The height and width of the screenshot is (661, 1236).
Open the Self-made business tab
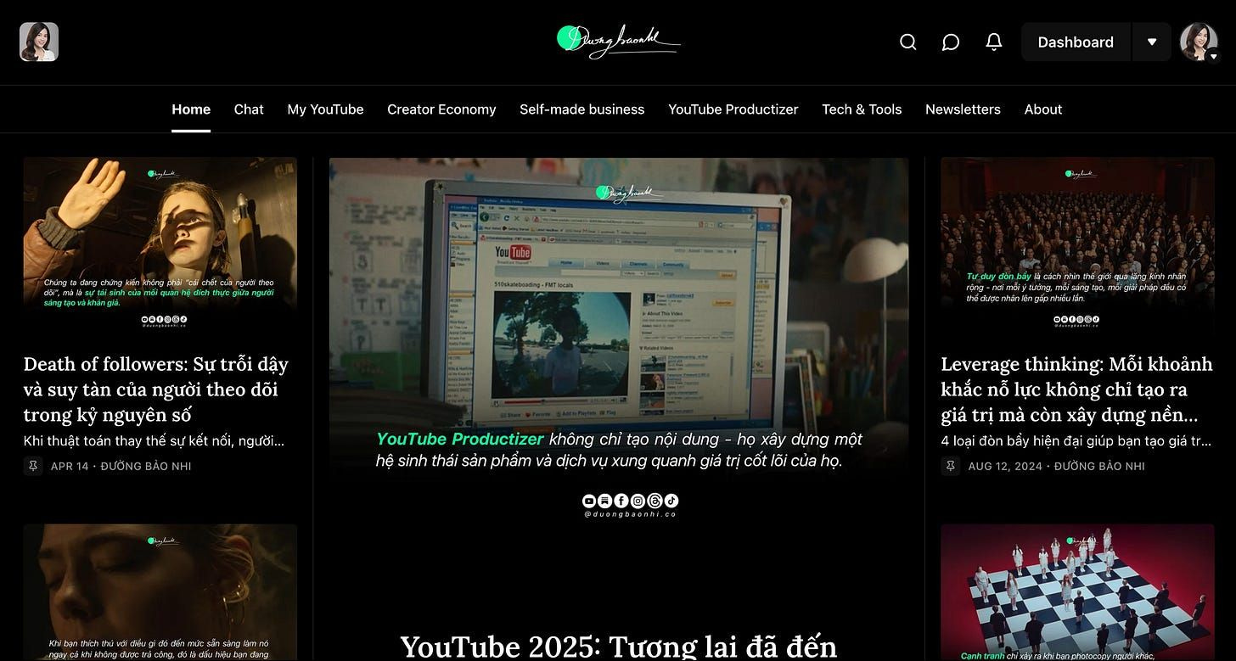click(582, 109)
